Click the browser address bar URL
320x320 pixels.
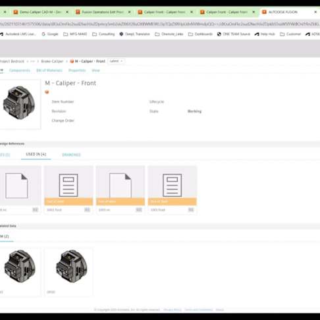pyautogui.click(x=160, y=24)
